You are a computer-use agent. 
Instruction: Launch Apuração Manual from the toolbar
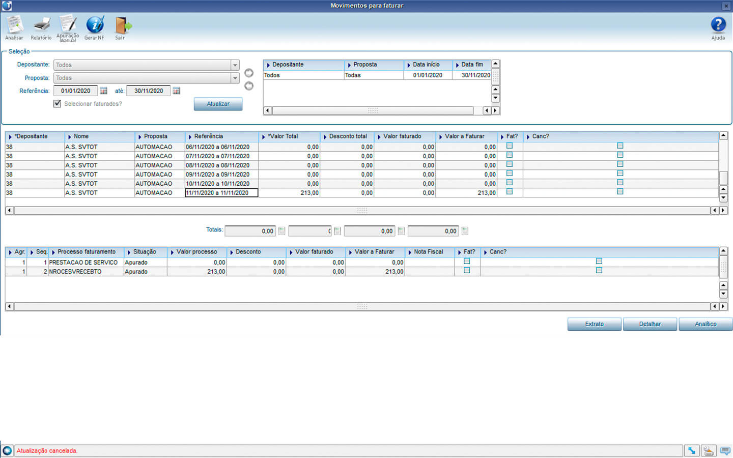click(68, 25)
